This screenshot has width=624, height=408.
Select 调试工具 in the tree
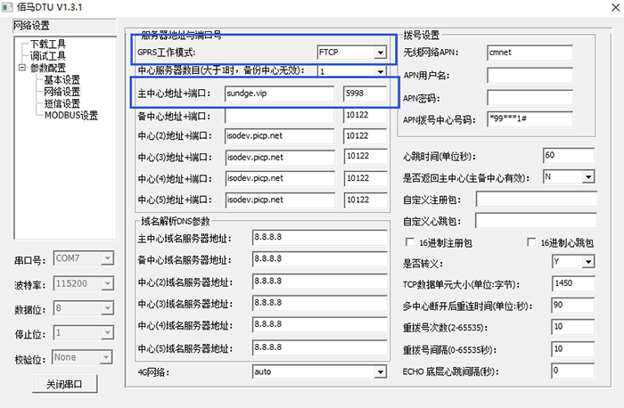(x=48, y=55)
